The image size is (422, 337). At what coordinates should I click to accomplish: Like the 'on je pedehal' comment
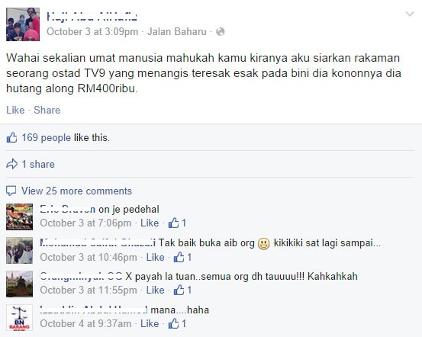tap(150, 223)
